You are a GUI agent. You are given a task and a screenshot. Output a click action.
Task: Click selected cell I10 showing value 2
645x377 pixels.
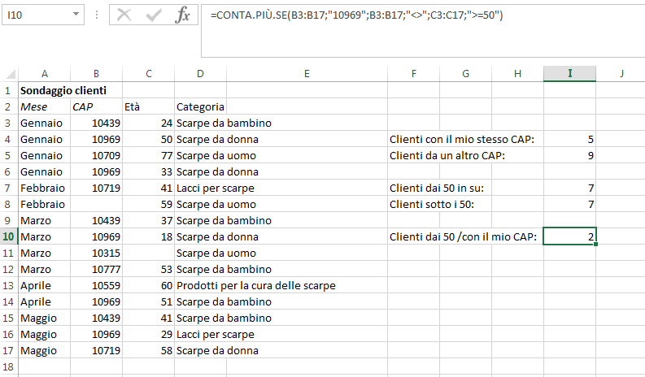coord(569,236)
